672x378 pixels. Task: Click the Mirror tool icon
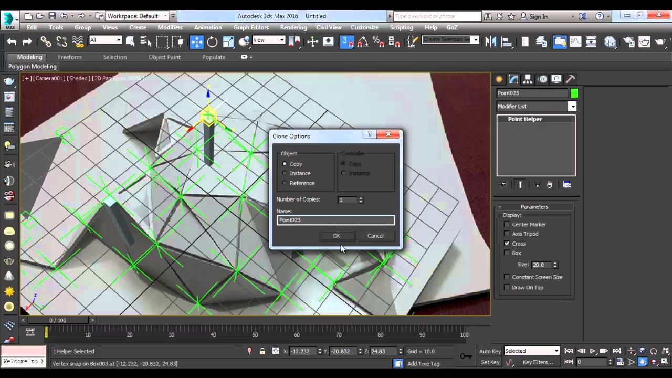click(491, 41)
